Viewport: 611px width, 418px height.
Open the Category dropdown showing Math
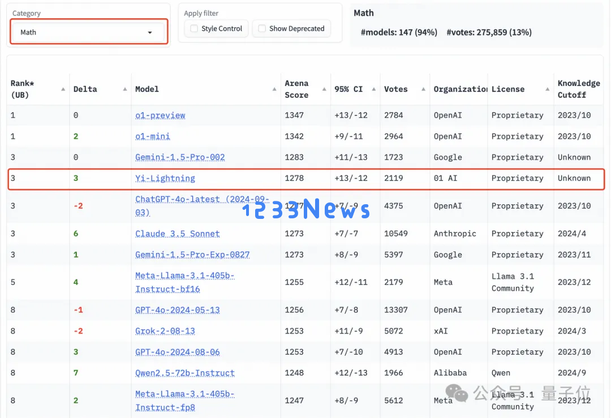[x=89, y=32]
